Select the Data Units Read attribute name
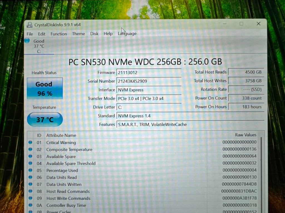 click(x=62, y=177)
